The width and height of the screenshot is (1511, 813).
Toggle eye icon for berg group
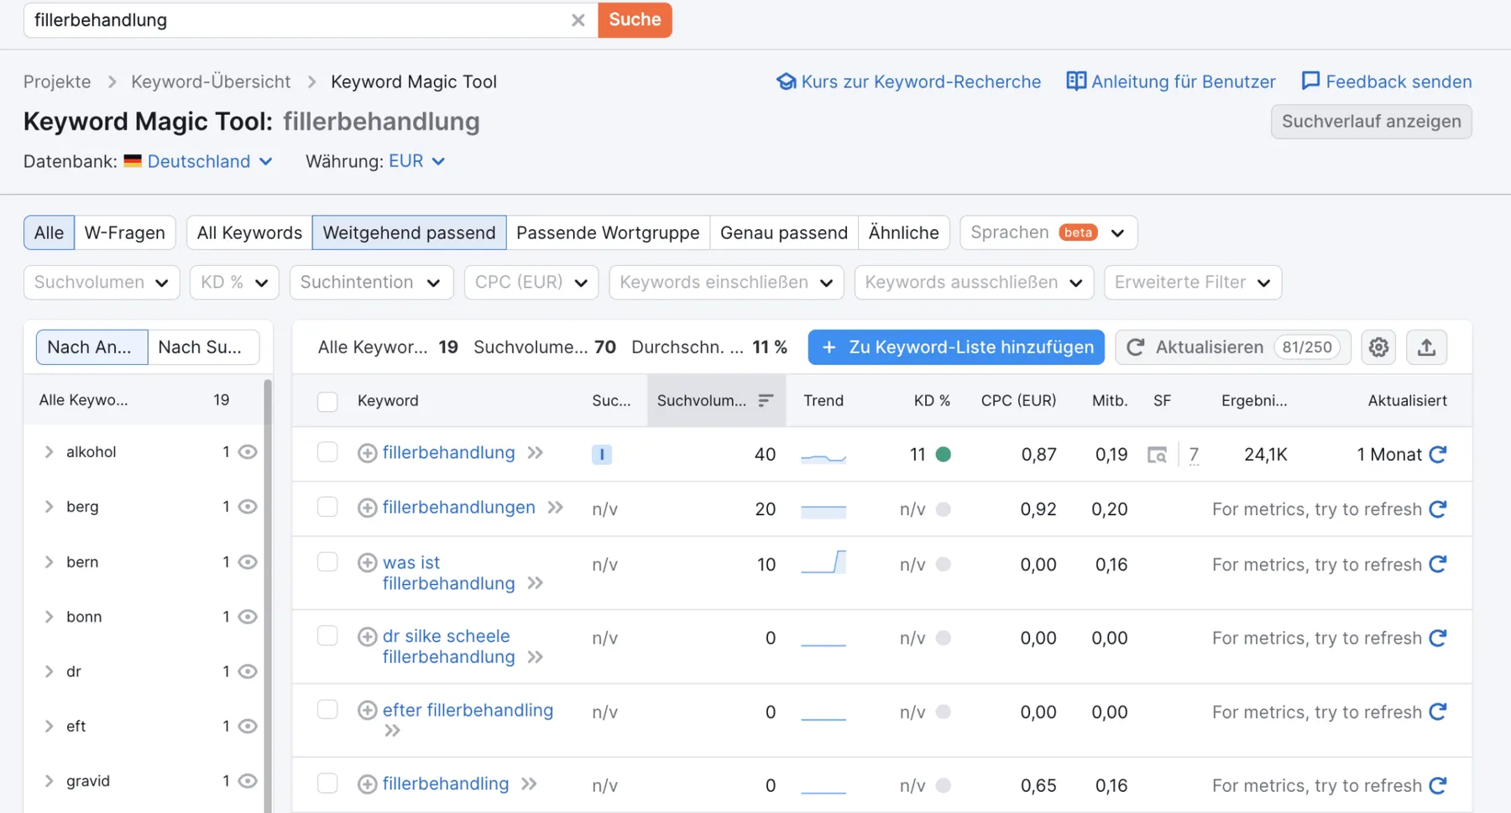coord(248,507)
